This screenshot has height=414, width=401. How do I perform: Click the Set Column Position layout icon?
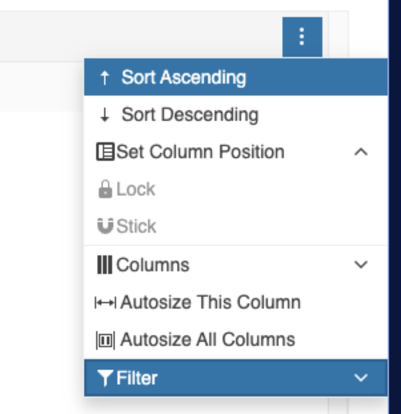click(105, 152)
